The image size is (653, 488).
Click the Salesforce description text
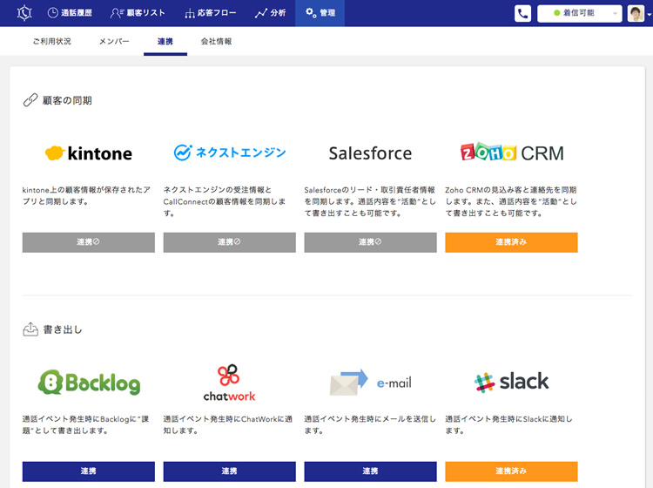pyautogui.click(x=370, y=201)
